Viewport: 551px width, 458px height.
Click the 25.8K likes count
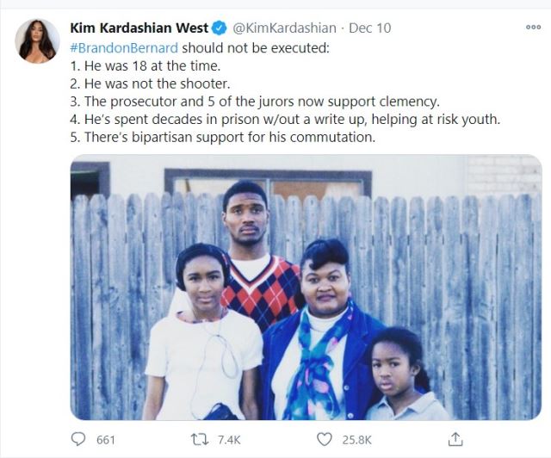tap(356, 440)
